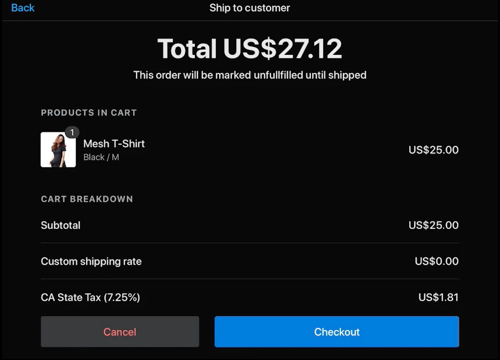
Task: Click the quantity badge on the product image
Action: [71, 132]
